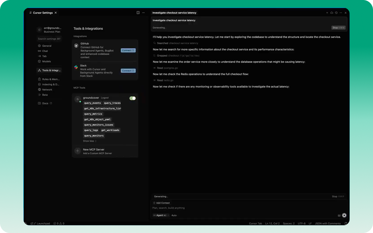373x233 pixels.
Task: Click the get_workloads tool chip
Action: coord(110,130)
